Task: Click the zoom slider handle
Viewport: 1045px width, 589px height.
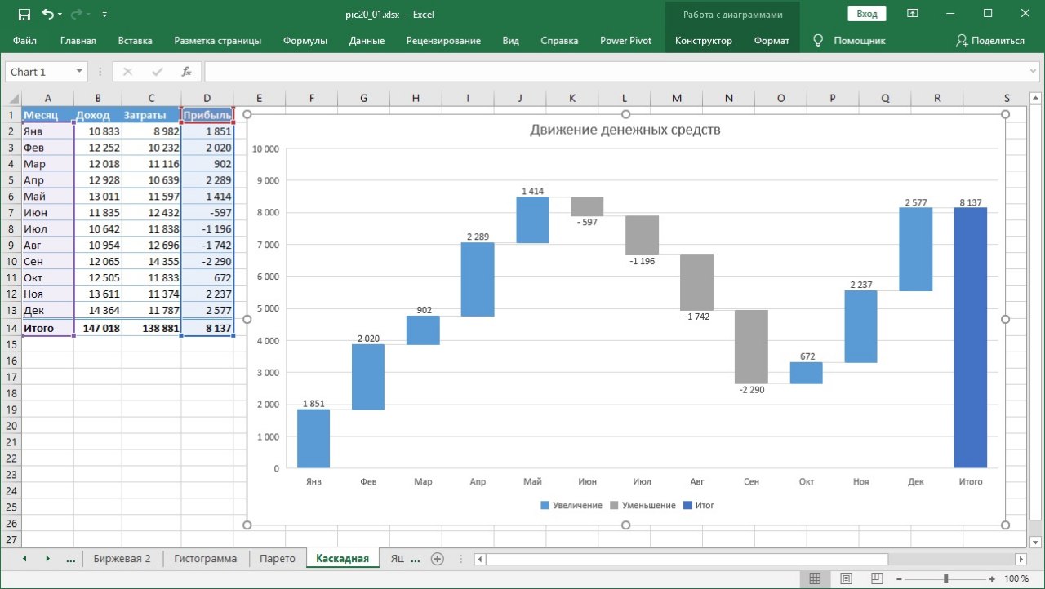Action: [945, 578]
